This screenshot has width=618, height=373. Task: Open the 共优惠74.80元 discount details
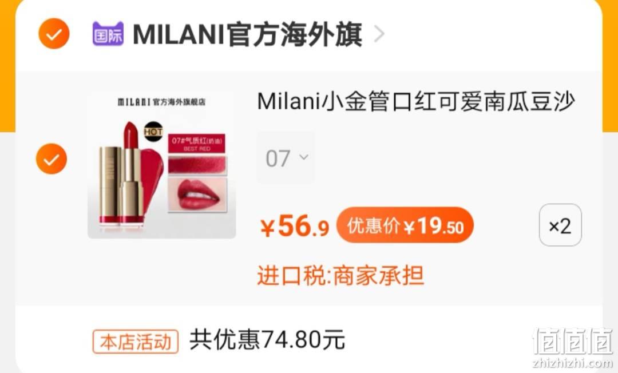[x=267, y=340]
